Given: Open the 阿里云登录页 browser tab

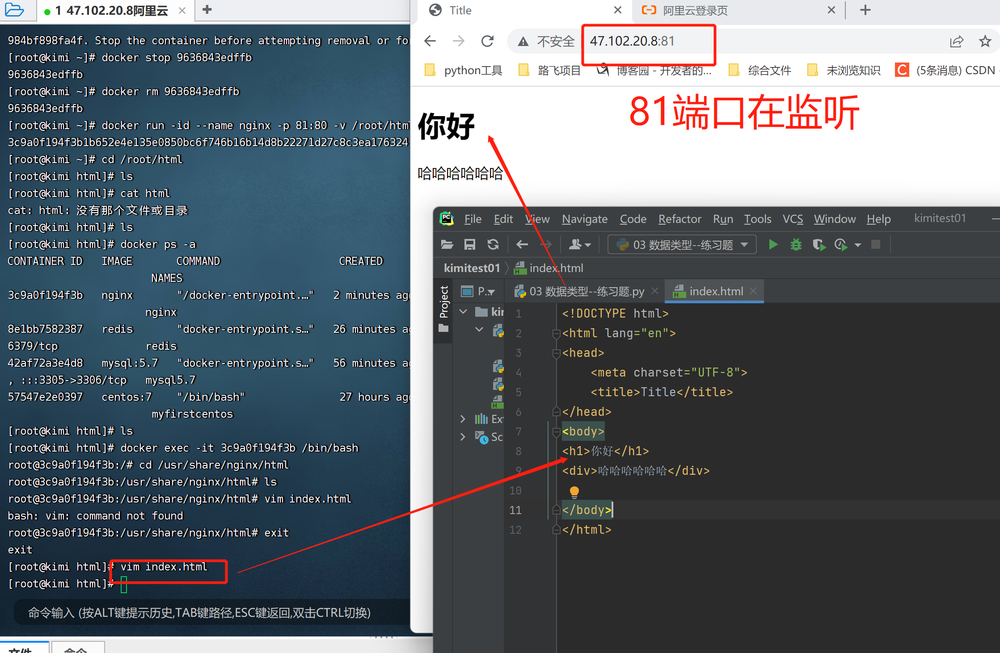Looking at the screenshot, I should 695,10.
